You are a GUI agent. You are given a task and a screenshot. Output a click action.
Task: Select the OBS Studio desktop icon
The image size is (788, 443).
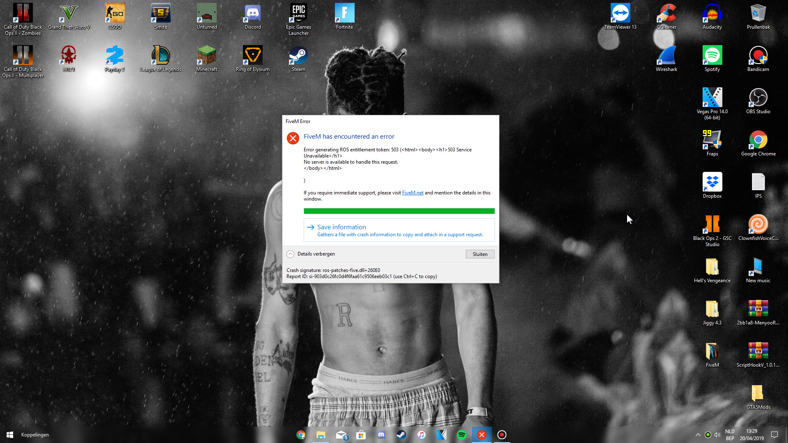(x=758, y=101)
